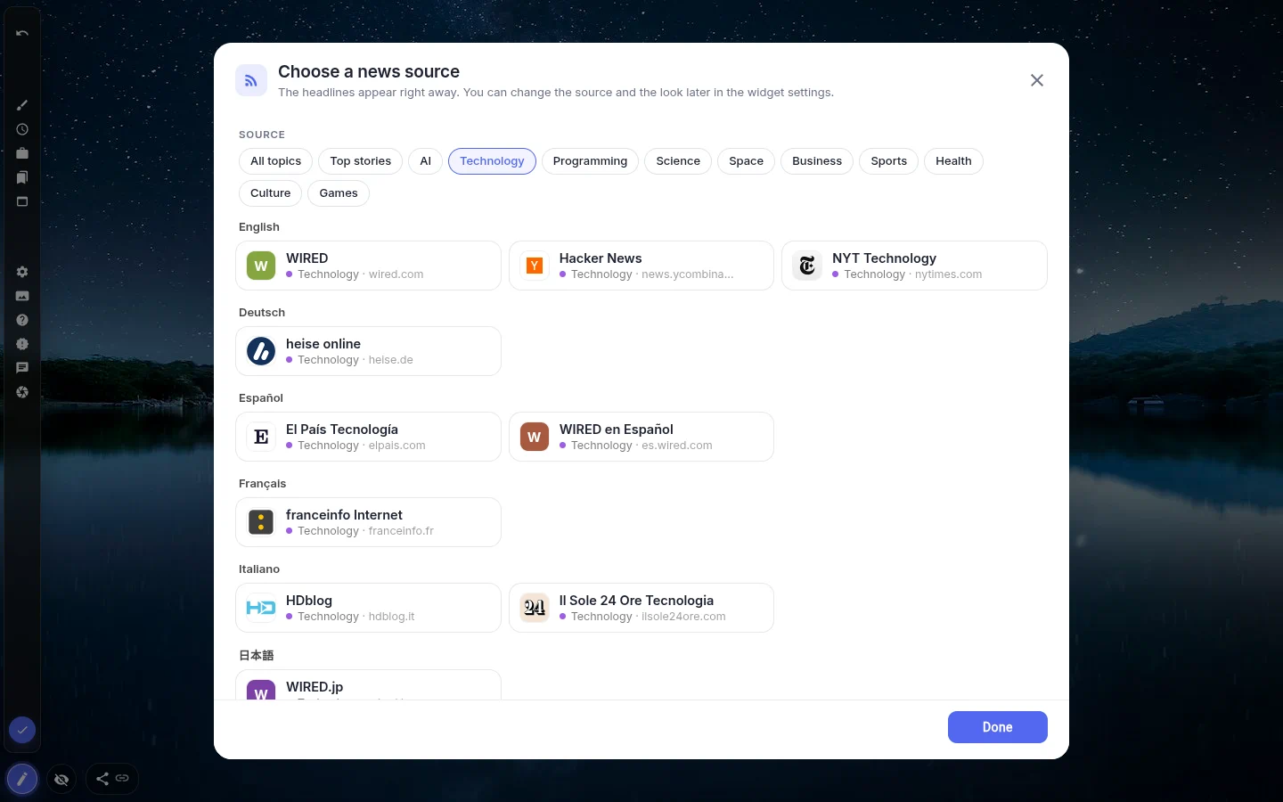Filter sources by Programming
Image resolution: width=1283 pixels, height=802 pixels.
click(590, 161)
